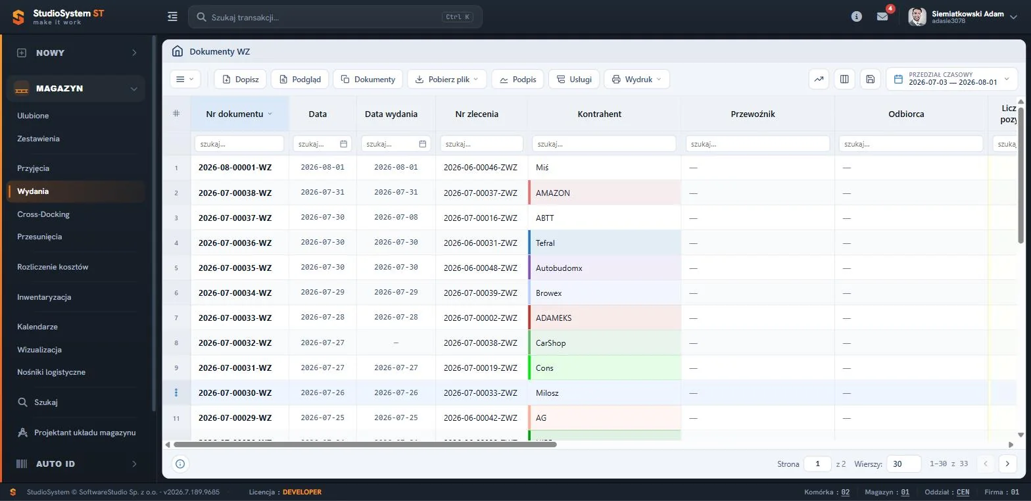
Task: Open the Przedział czasowy date range dropdown
Action: click(x=951, y=79)
